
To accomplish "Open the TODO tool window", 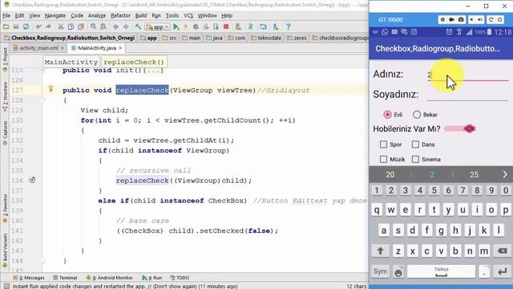I will 180,278.
